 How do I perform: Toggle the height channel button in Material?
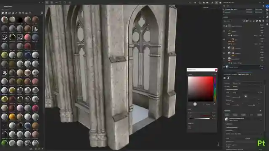click(x=260, y=115)
